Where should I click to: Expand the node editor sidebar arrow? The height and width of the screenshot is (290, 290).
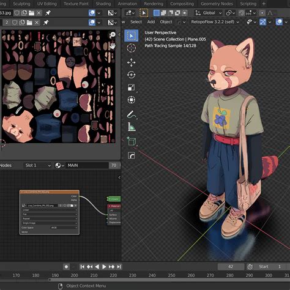(119, 177)
